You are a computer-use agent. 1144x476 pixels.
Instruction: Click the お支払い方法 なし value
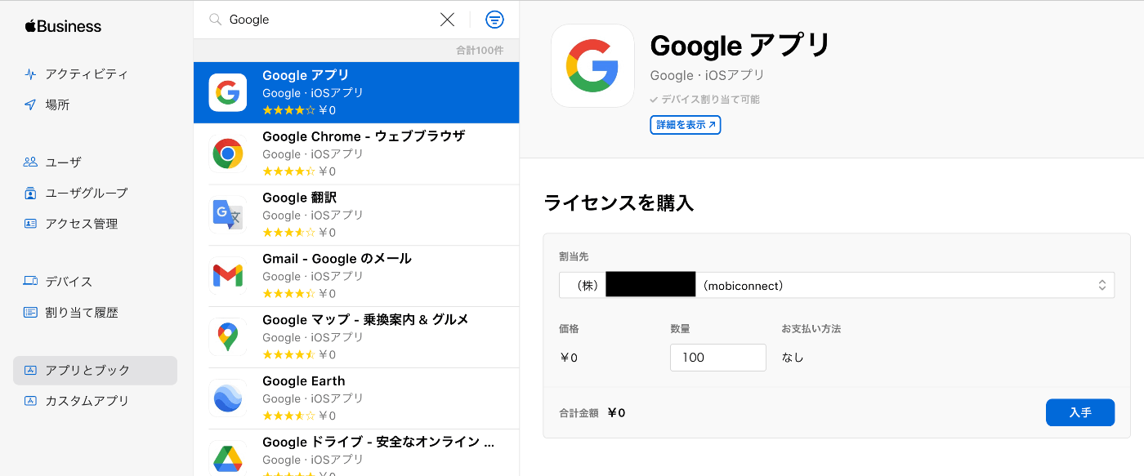(793, 358)
